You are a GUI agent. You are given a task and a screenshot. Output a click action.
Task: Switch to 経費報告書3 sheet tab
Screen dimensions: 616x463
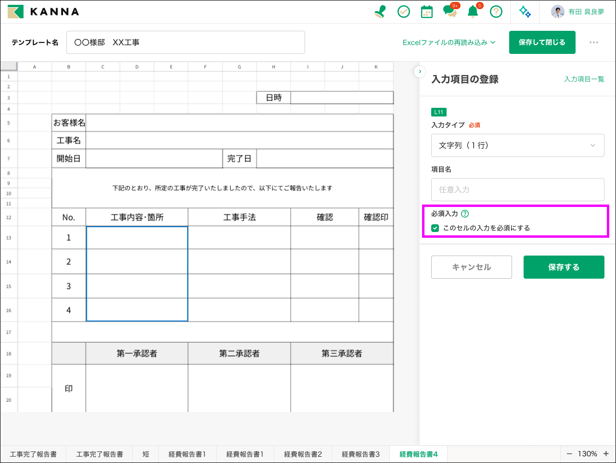pos(360,454)
